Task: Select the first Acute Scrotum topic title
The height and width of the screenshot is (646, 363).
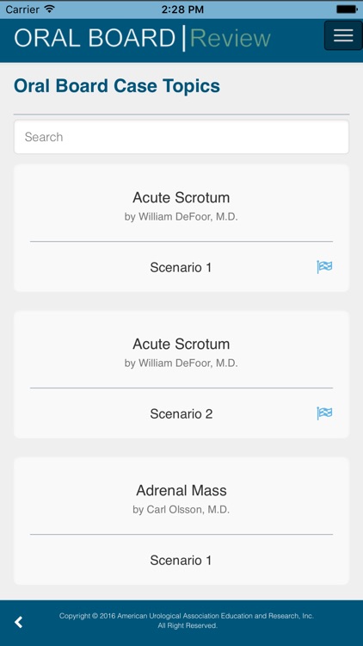Action: click(x=181, y=197)
